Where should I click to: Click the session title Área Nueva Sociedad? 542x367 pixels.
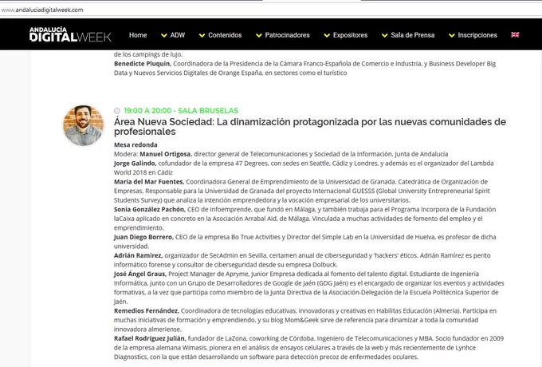click(310, 127)
